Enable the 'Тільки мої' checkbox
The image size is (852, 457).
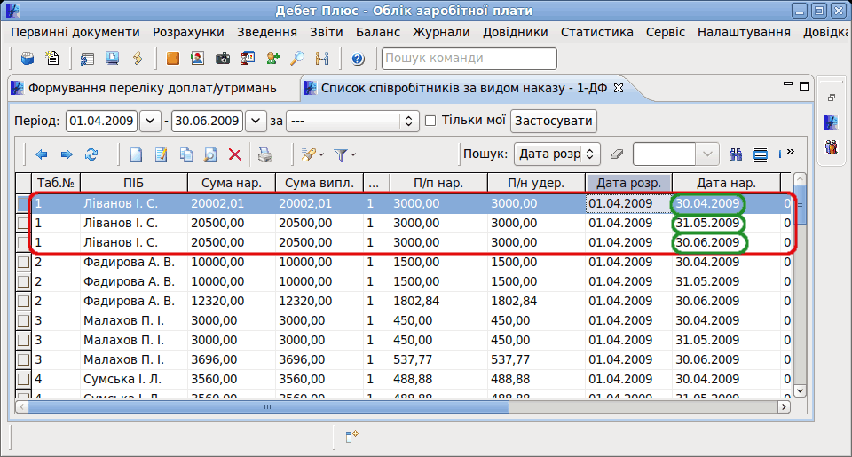[430, 121]
